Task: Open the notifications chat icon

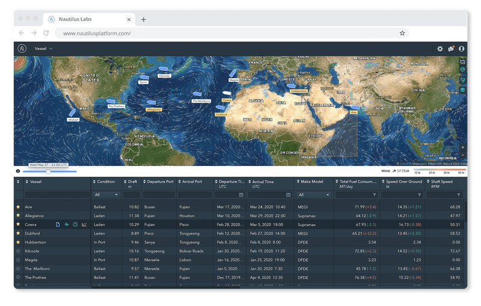Action: [451, 49]
